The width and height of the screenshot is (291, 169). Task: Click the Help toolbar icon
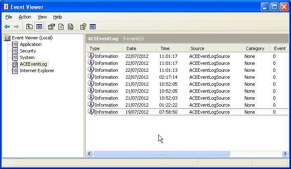point(83,27)
